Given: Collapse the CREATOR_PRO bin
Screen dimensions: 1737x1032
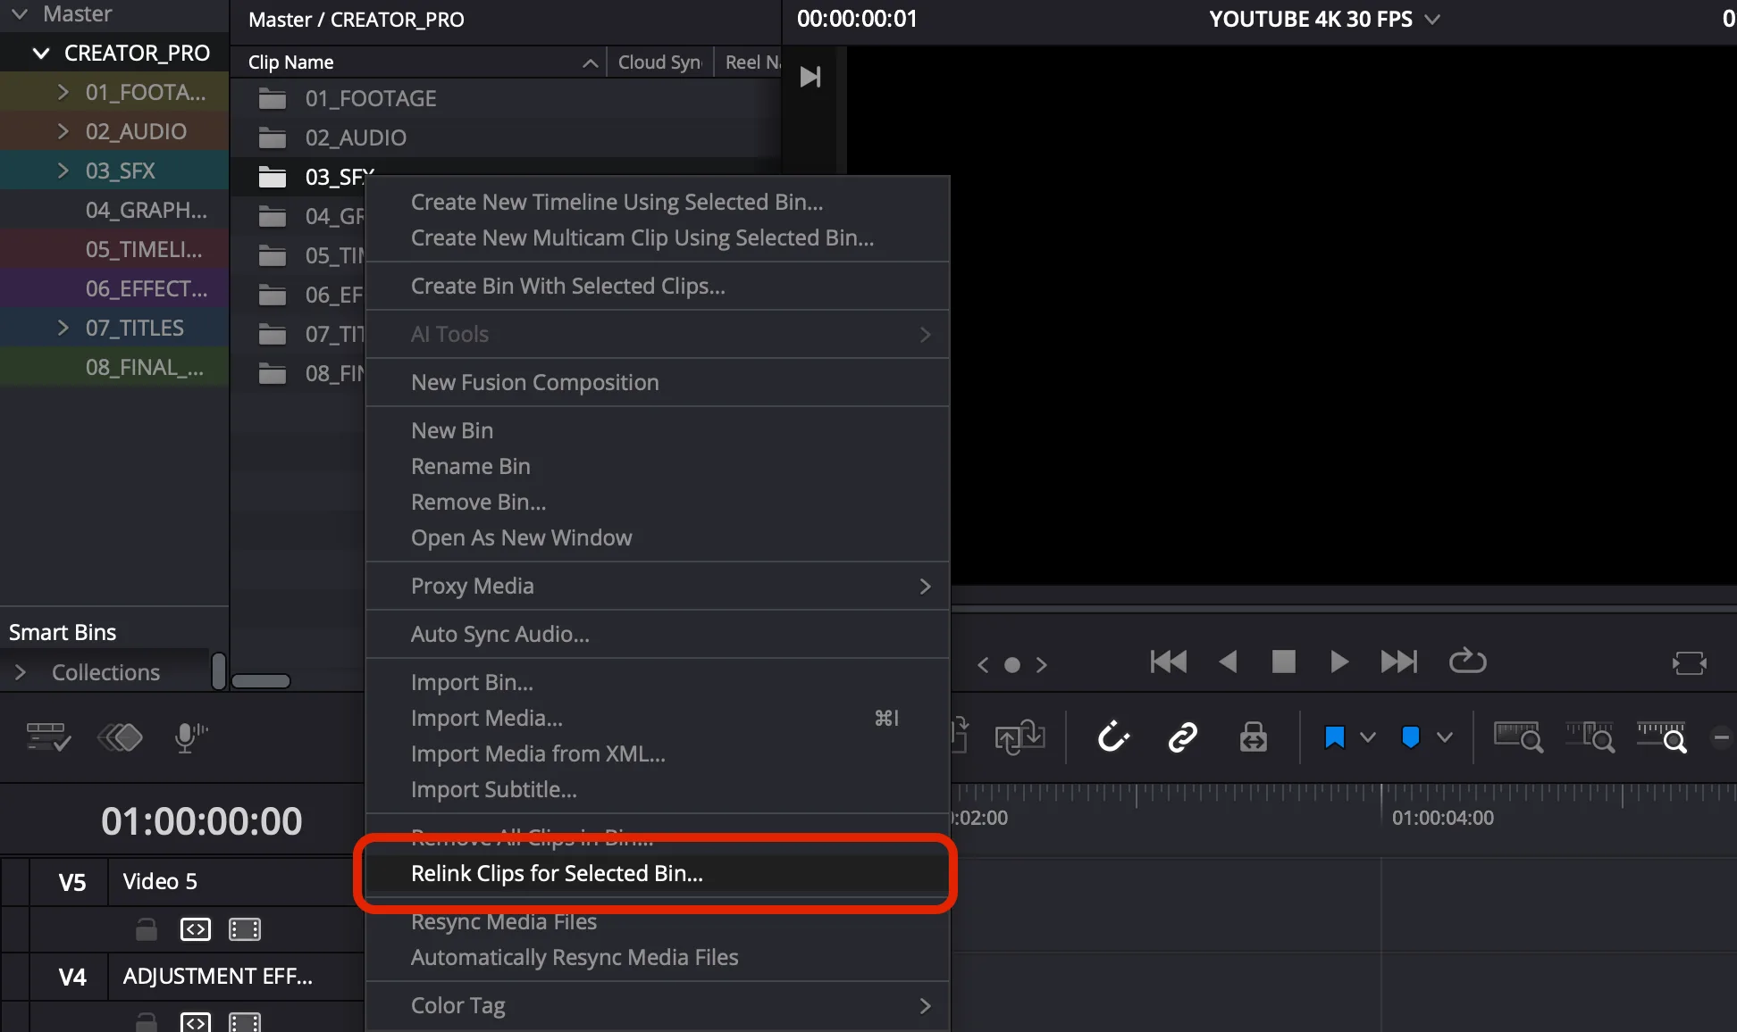Looking at the screenshot, I should [x=40, y=54].
